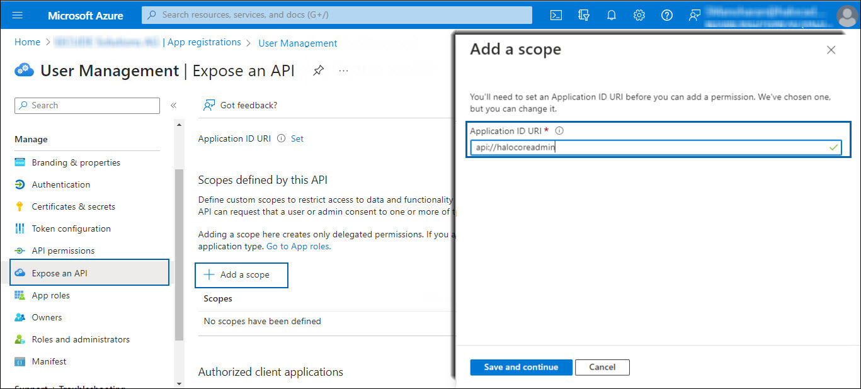Open the Help question-mark menu

[x=666, y=14]
